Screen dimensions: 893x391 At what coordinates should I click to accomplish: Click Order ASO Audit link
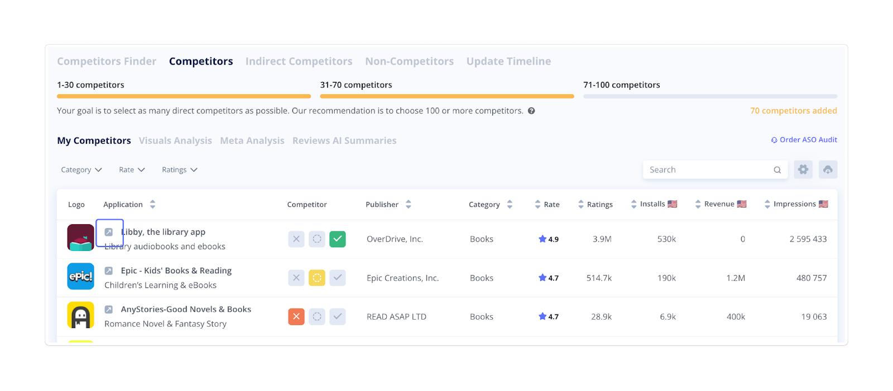tap(804, 140)
